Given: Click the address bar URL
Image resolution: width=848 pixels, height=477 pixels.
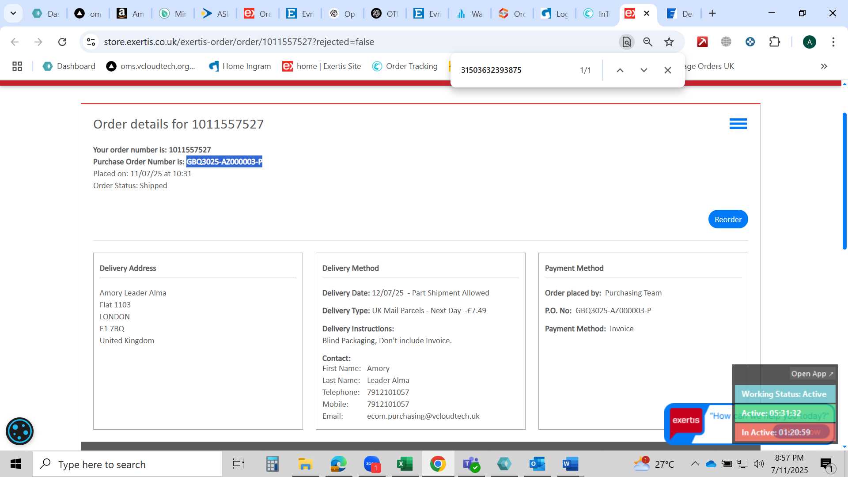Looking at the screenshot, I should 239,42.
